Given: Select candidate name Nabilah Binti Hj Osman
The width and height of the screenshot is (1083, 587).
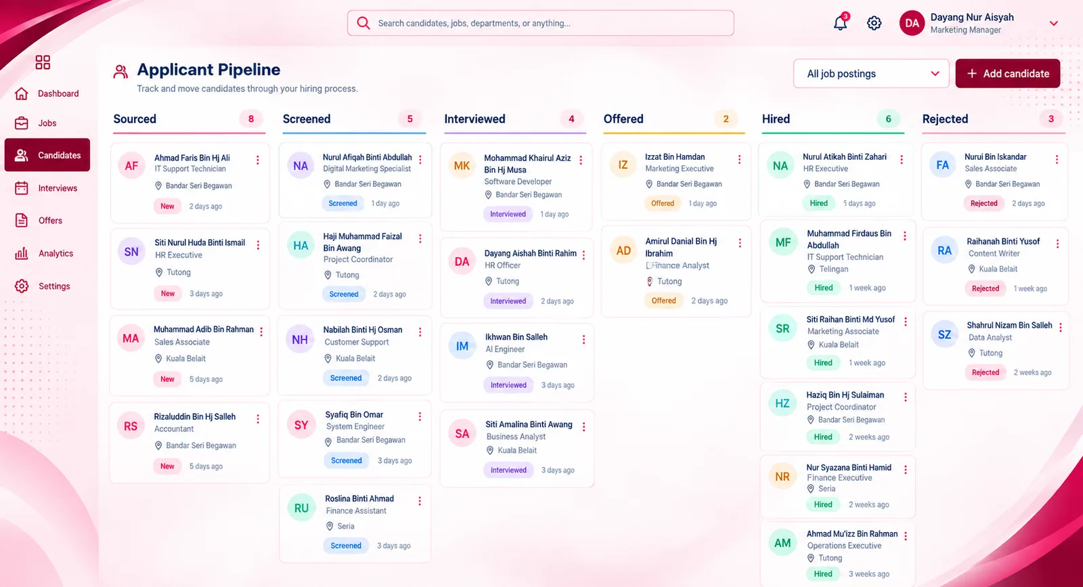Looking at the screenshot, I should 363,330.
